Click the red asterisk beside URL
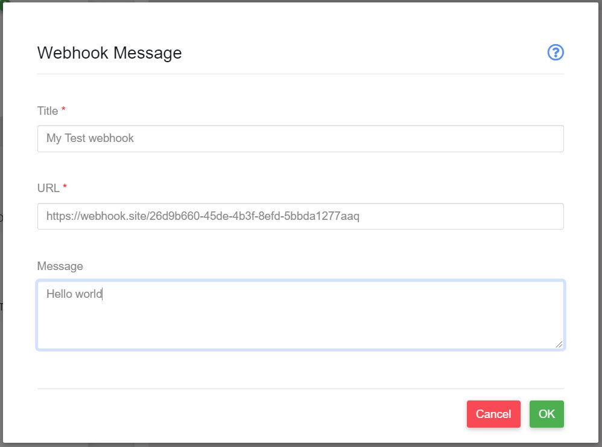Screen dimensions: 602x447 (x=65, y=187)
